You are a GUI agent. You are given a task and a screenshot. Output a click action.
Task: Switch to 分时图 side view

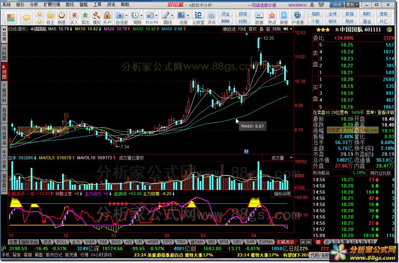click(x=4, y=53)
